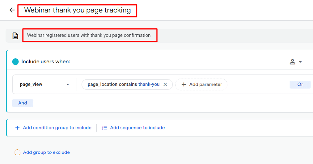Click the plus icon in Add parameter
Screen dimensions: 313x164
click(x=184, y=84)
